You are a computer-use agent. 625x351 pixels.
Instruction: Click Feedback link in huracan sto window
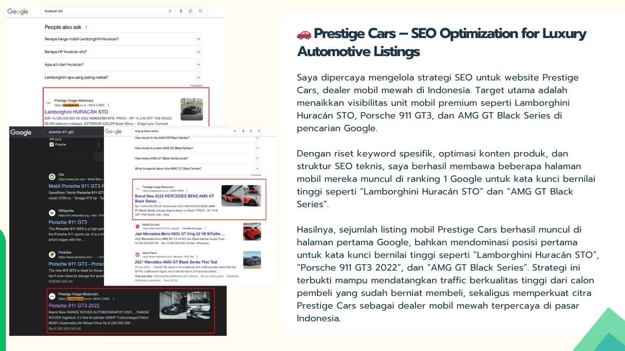coord(196,86)
